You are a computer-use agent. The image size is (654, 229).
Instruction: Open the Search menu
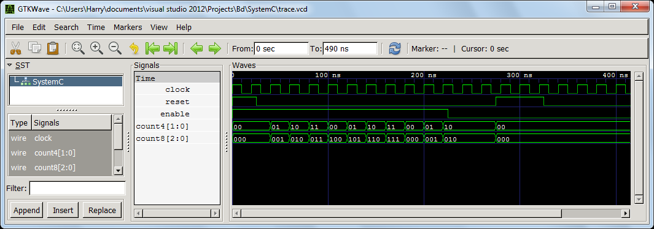click(66, 28)
